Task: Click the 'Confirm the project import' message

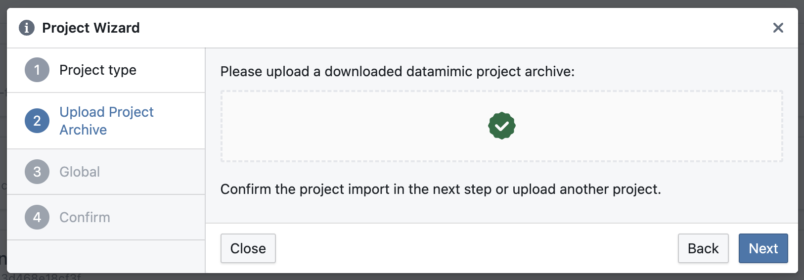Action: 441,189
